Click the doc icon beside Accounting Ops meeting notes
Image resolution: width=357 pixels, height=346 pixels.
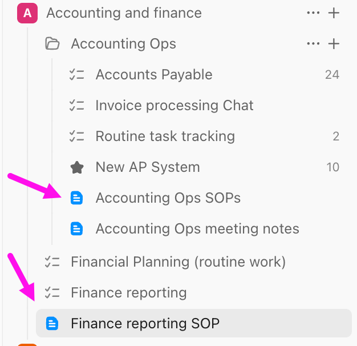click(x=76, y=229)
